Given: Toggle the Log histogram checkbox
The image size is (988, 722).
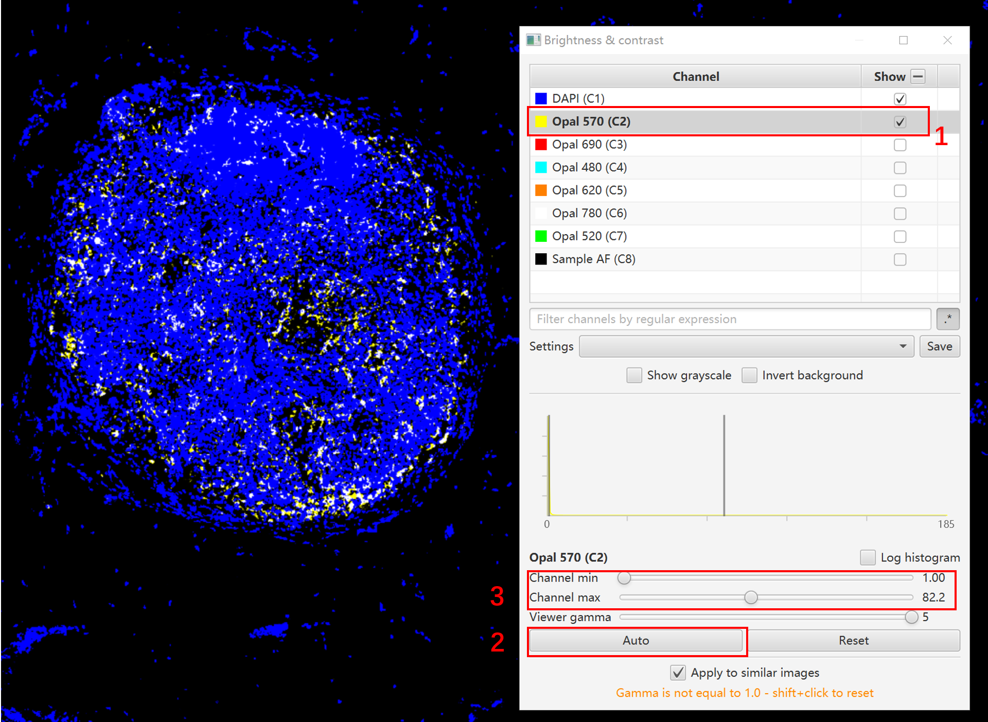Looking at the screenshot, I should click(868, 557).
